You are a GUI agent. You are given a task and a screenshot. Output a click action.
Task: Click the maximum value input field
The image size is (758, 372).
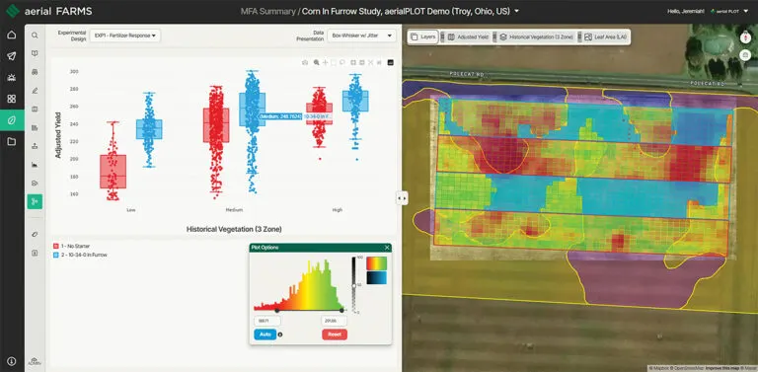[334, 321]
